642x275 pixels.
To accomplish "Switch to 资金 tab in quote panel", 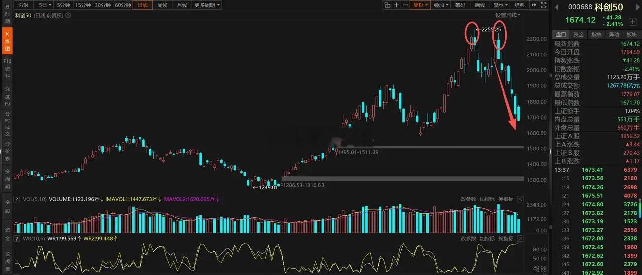I will point(579,34).
